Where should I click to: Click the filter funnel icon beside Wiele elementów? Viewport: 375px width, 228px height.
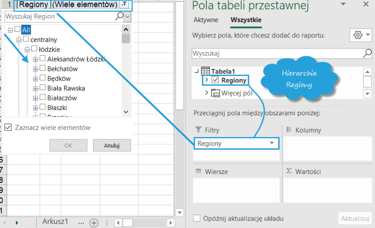[x=125, y=5]
